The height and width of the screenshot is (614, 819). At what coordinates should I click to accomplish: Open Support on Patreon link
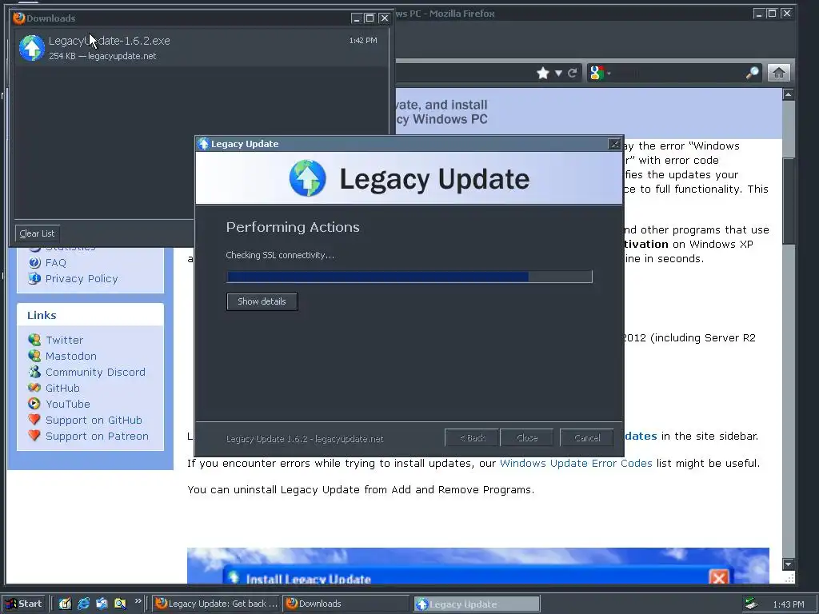(97, 436)
